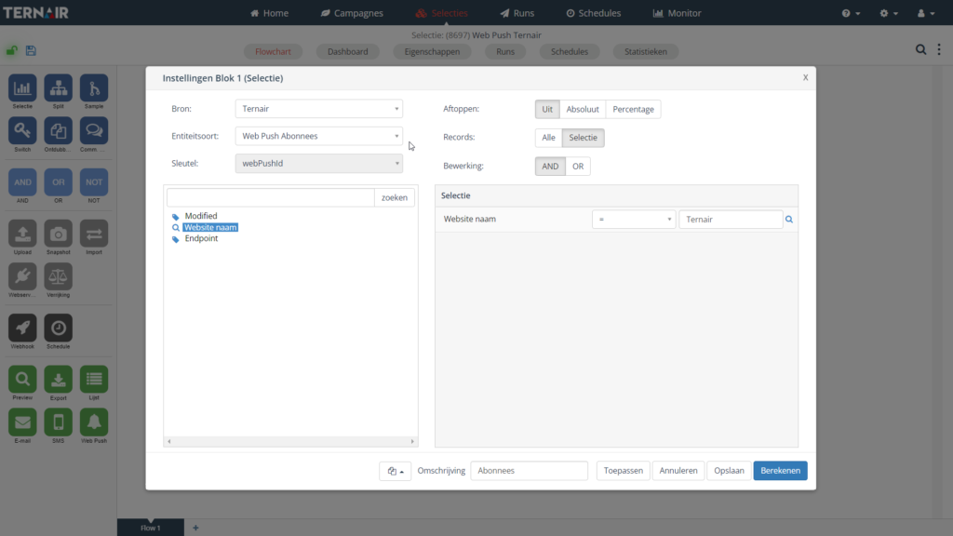Select the SMS block icon

[x=59, y=422]
